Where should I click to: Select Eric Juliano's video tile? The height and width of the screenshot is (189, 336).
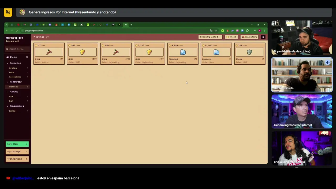302,148
